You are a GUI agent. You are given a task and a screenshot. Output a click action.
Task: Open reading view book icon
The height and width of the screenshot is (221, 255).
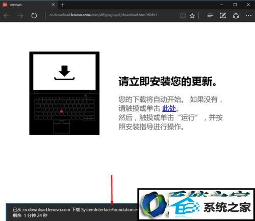[x=183, y=16]
